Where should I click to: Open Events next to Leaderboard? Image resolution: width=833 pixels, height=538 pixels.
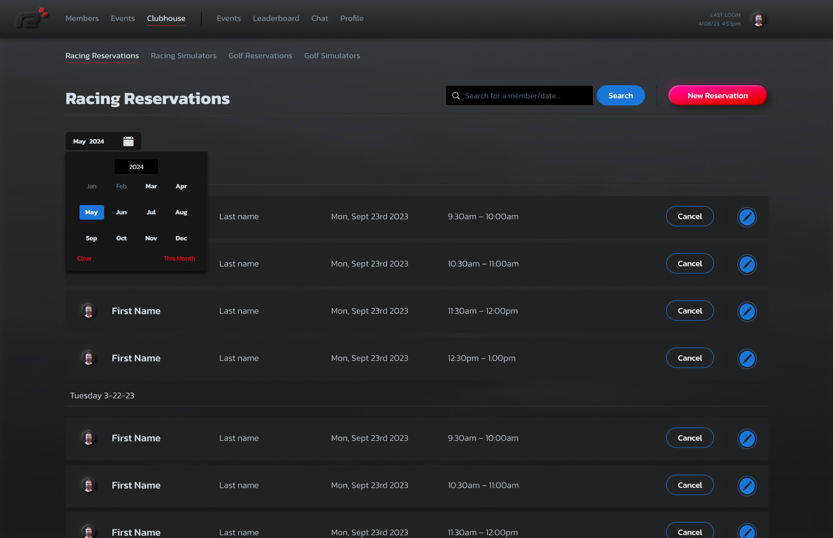[229, 18]
